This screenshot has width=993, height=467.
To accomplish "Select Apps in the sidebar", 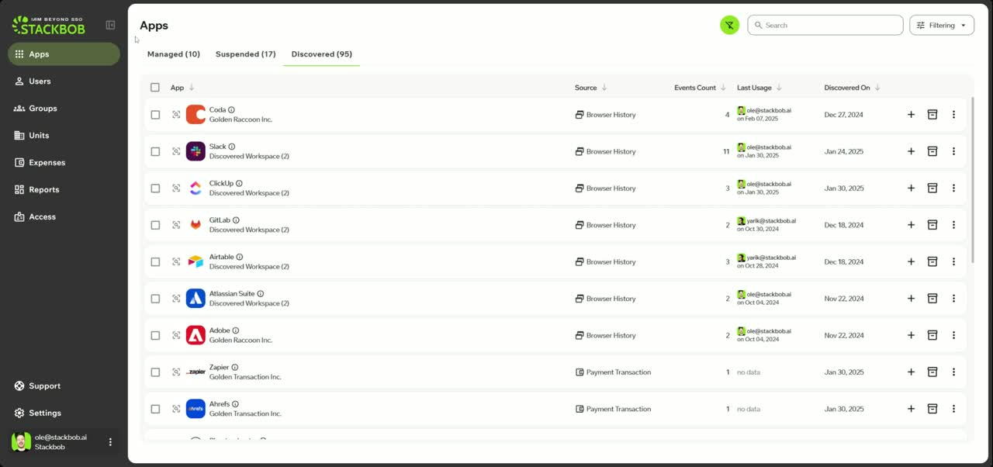I will pos(64,54).
